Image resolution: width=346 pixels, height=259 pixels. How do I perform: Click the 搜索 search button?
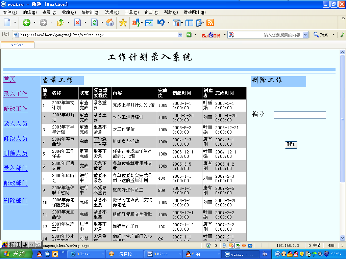click(x=321, y=35)
